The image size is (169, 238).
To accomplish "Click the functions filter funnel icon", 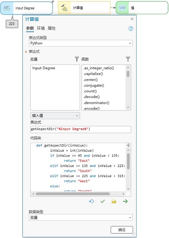I will [128, 59].
